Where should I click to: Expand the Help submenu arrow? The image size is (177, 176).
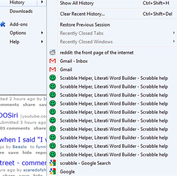(42, 42)
